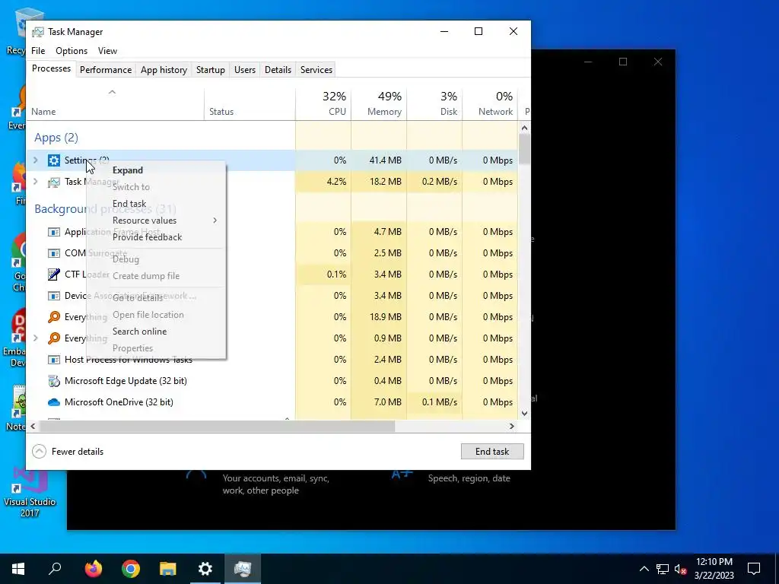779x584 pixels.
Task: Select Expand in the context menu
Action: 128,170
